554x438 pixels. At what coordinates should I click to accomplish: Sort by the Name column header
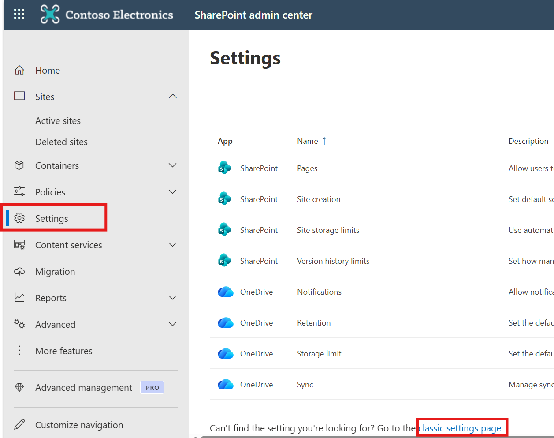pos(308,141)
